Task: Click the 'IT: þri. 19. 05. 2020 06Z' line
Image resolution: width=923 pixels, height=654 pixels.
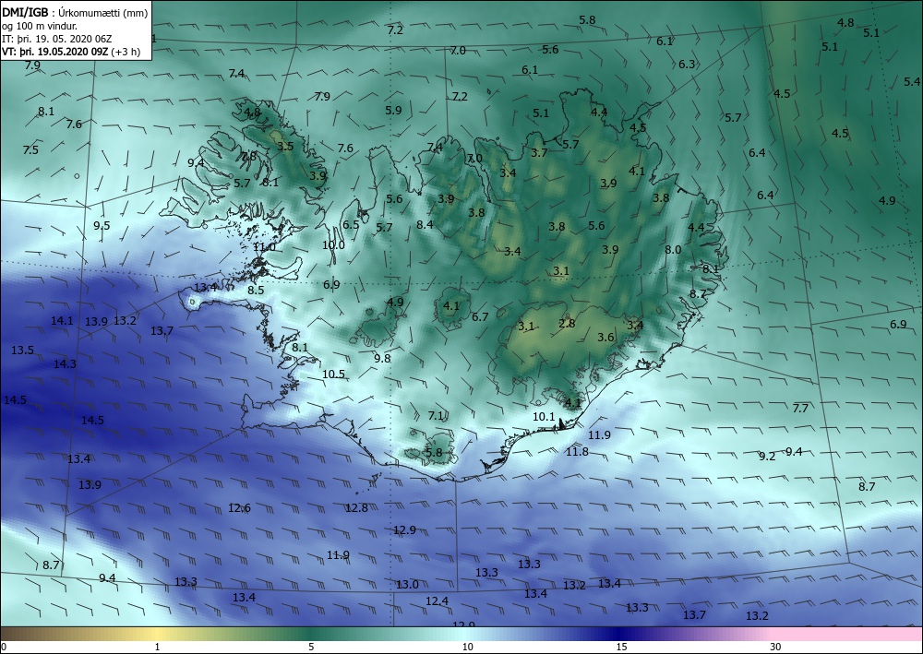Action: tap(57, 38)
